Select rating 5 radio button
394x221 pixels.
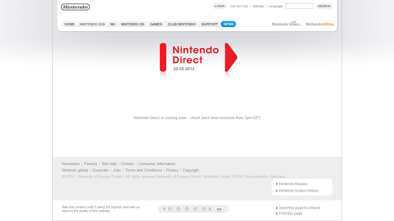[204, 209]
